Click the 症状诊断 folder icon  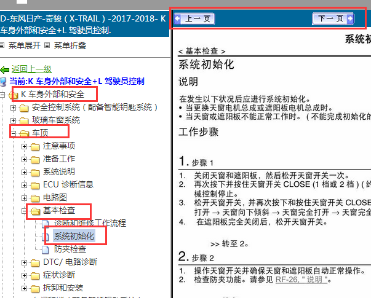[x=35, y=276]
